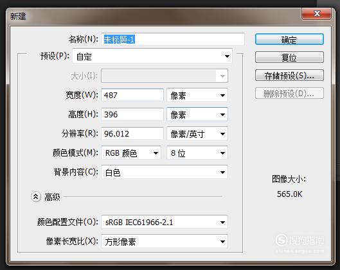
Task: Open the disabled 大小 dropdown
Action: (x=165, y=76)
